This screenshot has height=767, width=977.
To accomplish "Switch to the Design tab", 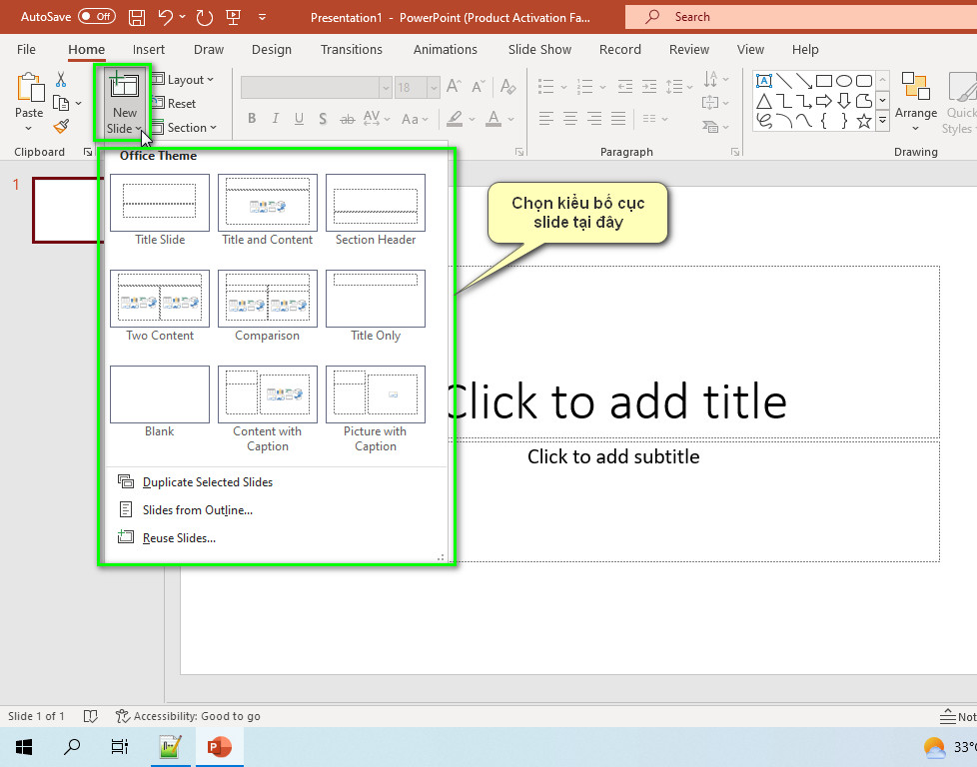I will (x=272, y=50).
